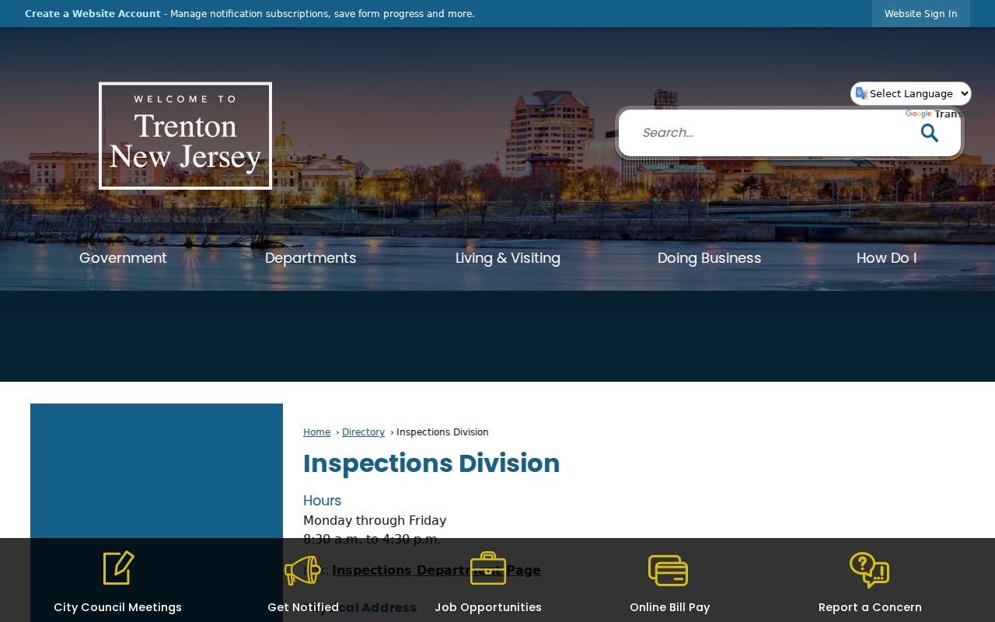Open the Government menu
Image resolution: width=995 pixels, height=622 pixels.
(123, 258)
